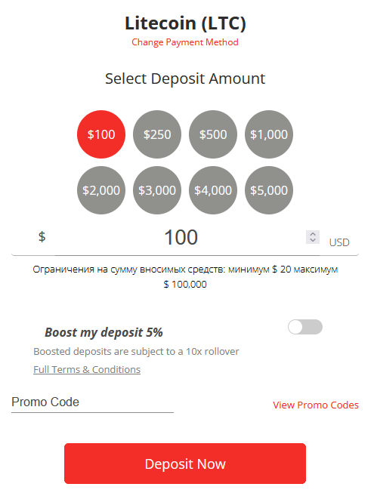Click the dollar sign before the amount

point(42,236)
